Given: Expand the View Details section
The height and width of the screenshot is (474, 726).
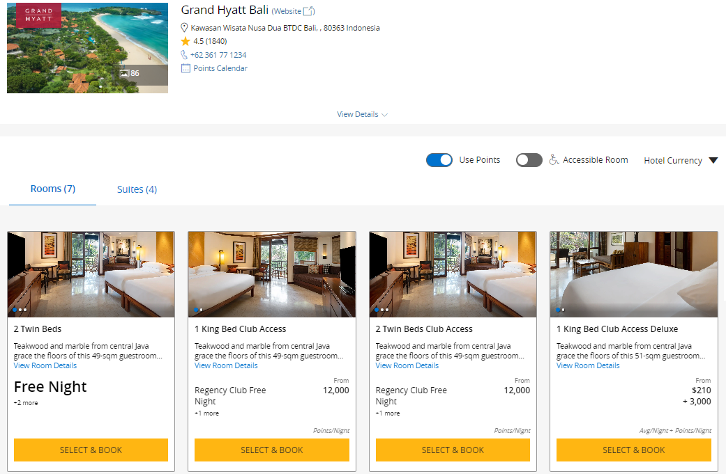Looking at the screenshot, I should pos(362,114).
